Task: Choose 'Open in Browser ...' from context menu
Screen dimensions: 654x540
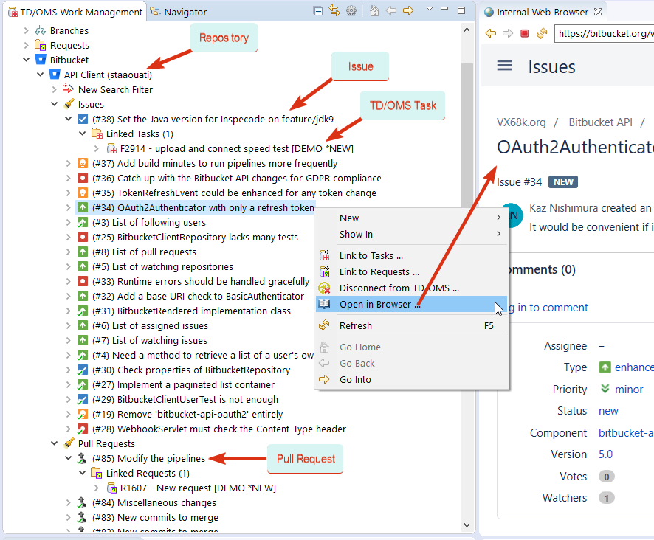Action: 379,305
